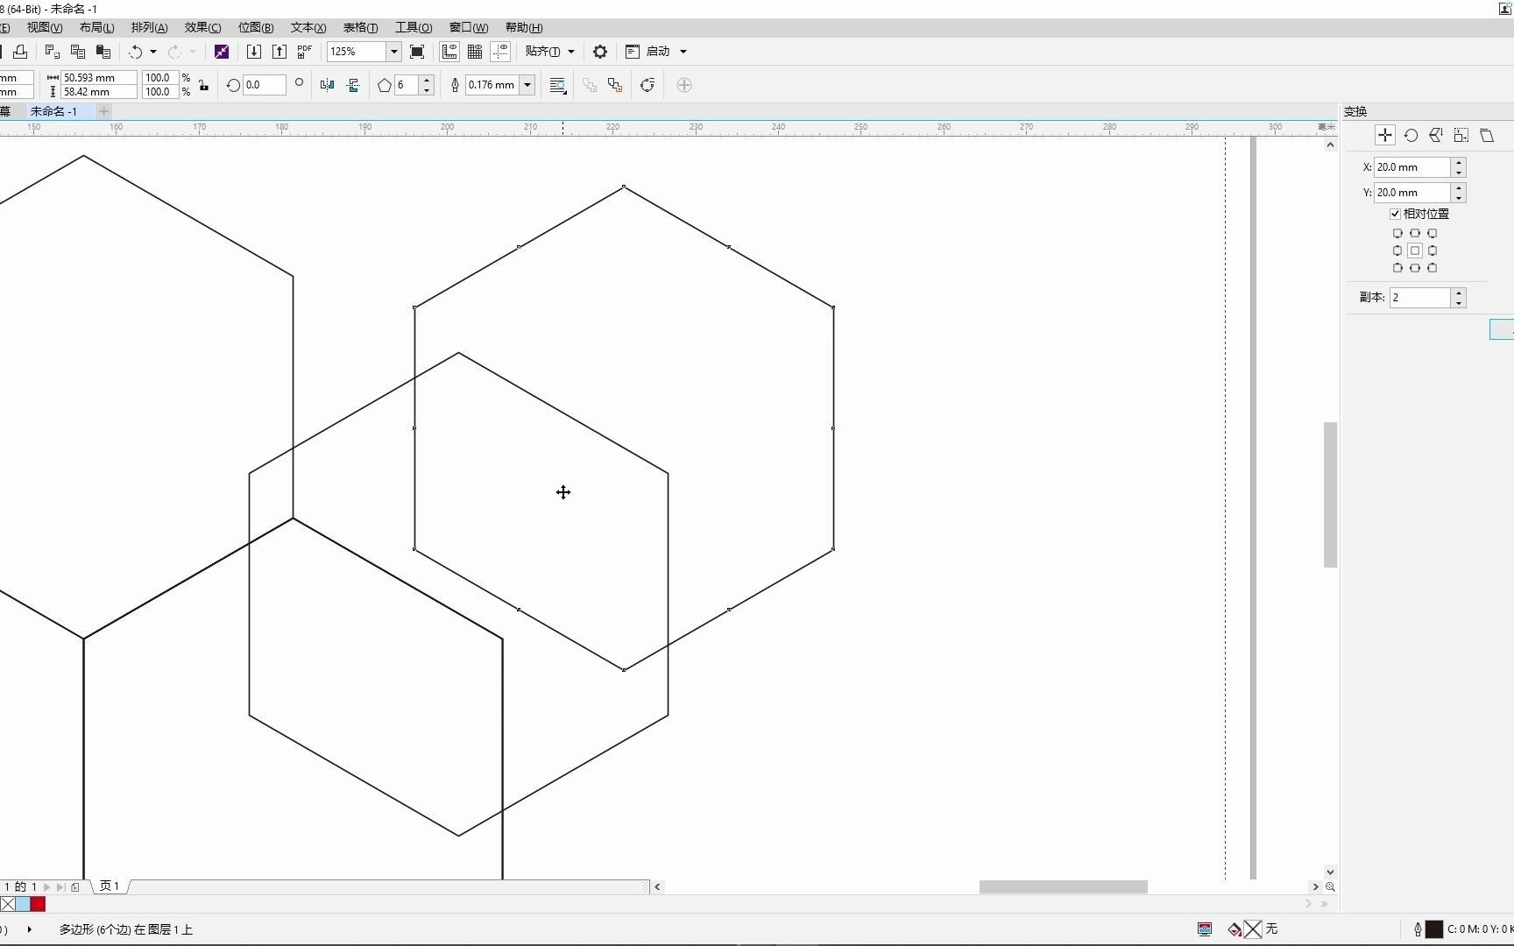Click the Copy icon in the toolbar

coord(78,52)
